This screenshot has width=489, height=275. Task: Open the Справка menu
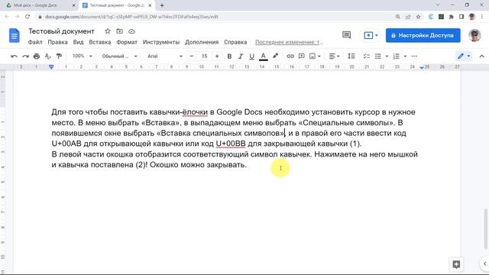pos(235,42)
